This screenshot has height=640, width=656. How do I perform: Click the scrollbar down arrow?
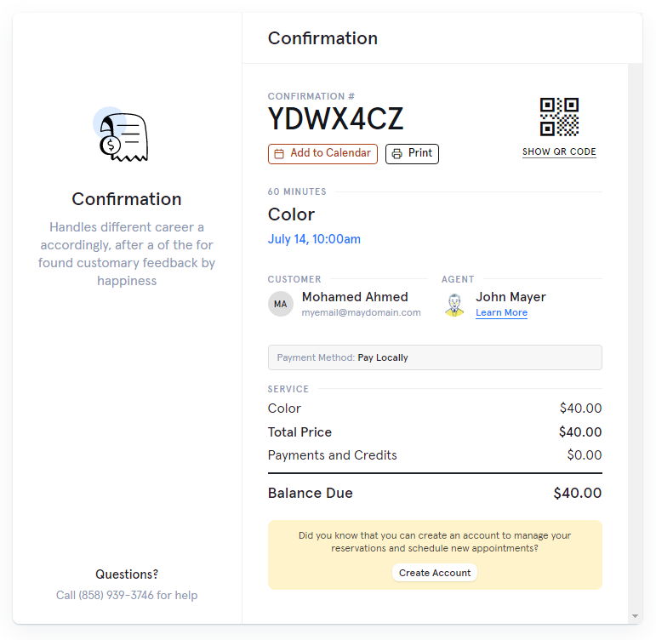pyautogui.click(x=635, y=615)
